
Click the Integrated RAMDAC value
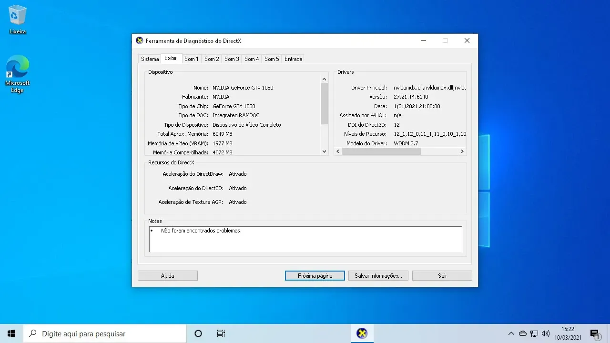(236, 115)
